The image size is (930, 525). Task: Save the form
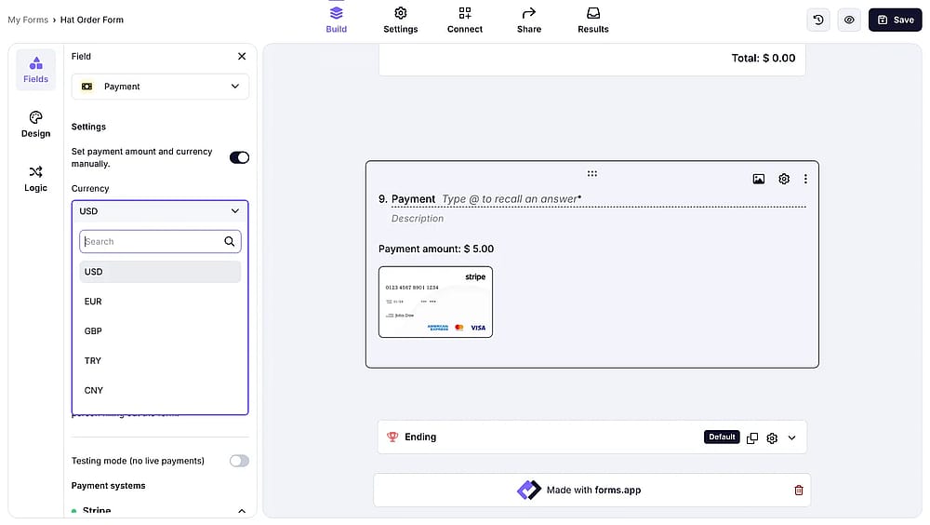[x=895, y=20]
